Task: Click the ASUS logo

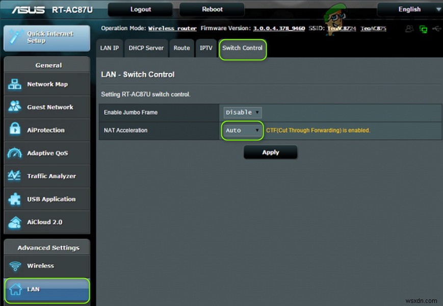Action: click(28, 10)
